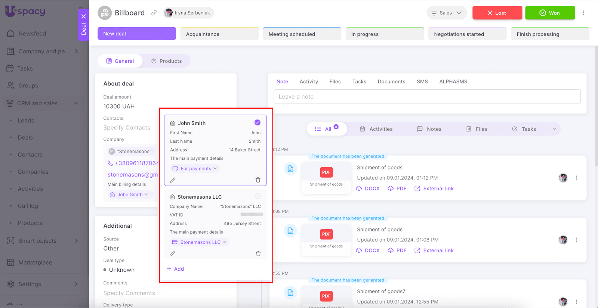Open the three-dot menu in header
Image resolution: width=598 pixels, height=308 pixels.
point(583,13)
